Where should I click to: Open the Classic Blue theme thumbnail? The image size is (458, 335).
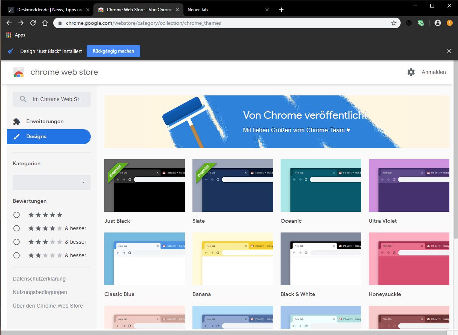point(144,259)
